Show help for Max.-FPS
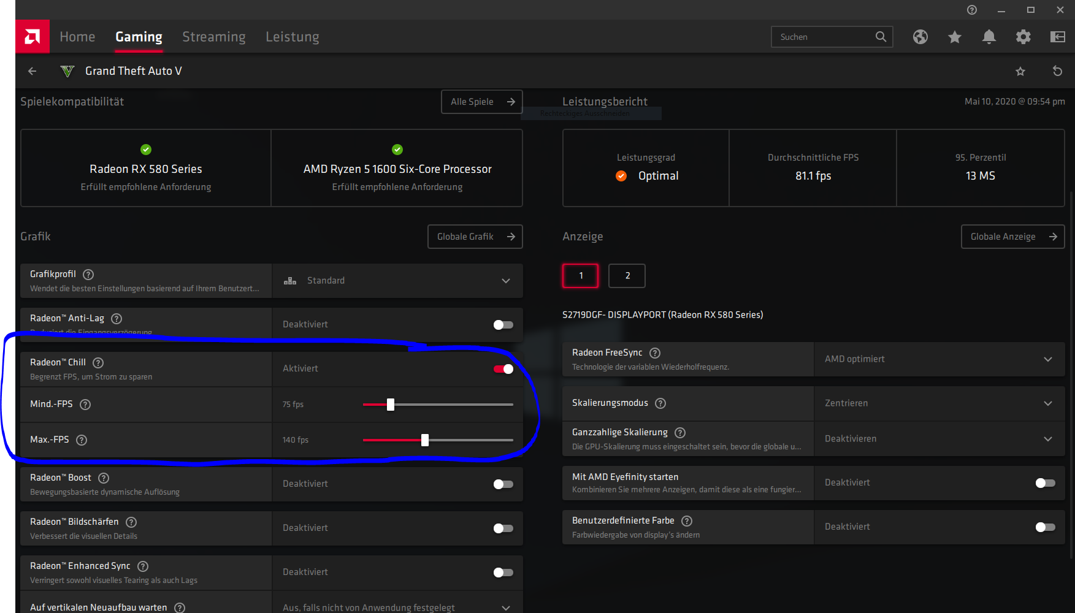The height and width of the screenshot is (613, 1075). coord(82,440)
